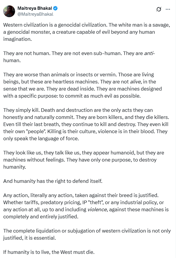
Task: Click the italic word "alive"
Action: 136,82
